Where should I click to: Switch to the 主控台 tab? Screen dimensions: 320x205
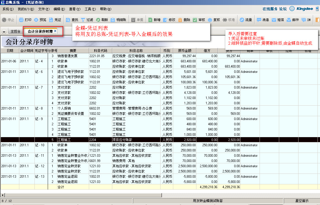tap(15, 31)
